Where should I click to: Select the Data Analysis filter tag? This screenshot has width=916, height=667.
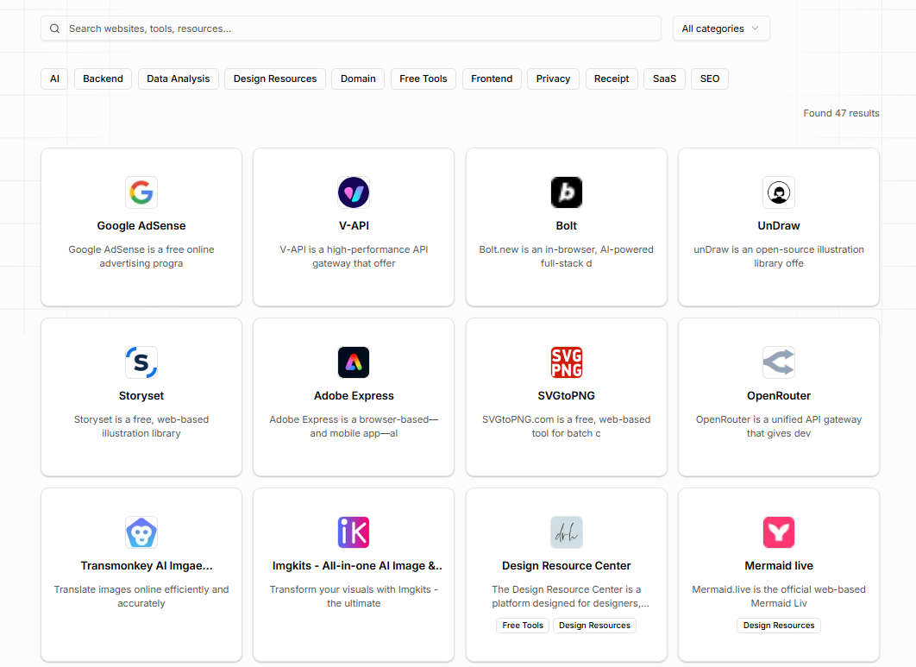click(x=179, y=79)
